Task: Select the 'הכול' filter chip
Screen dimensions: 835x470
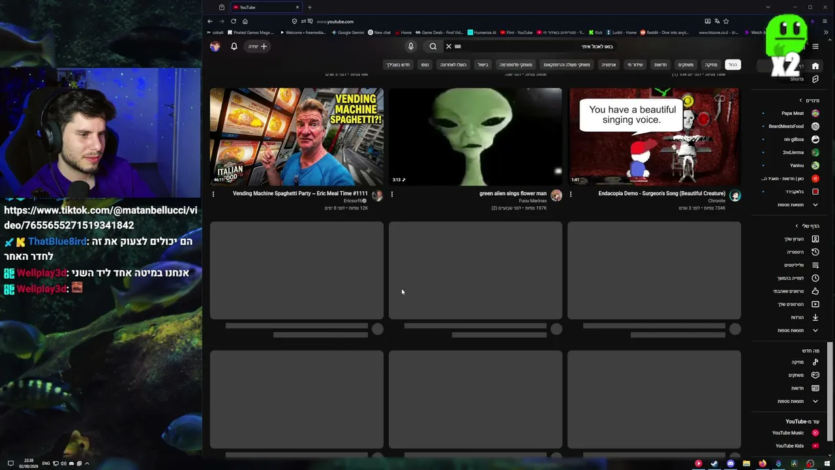Action: tap(733, 65)
